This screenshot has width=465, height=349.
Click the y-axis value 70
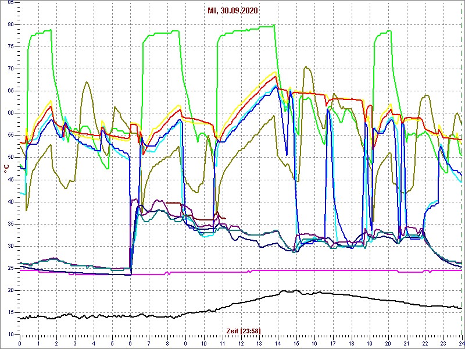[x=10, y=69]
